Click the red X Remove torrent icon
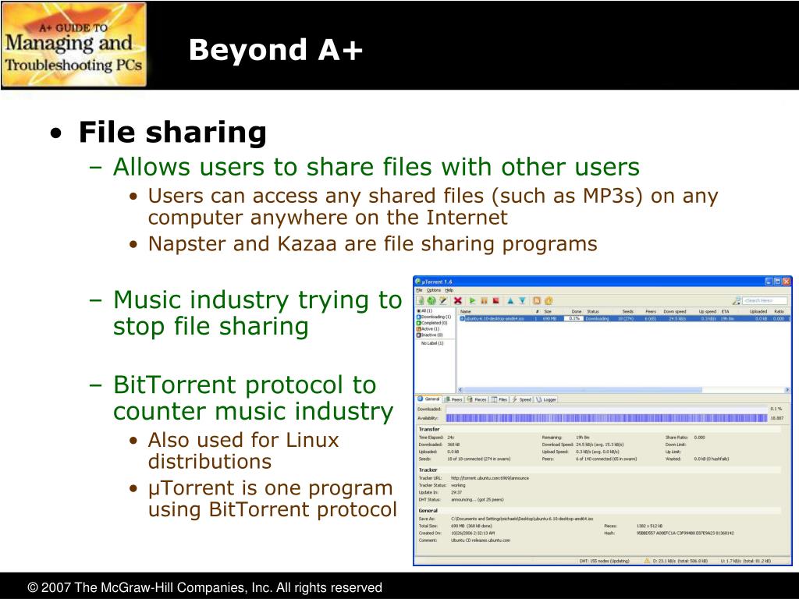The width and height of the screenshot is (799, 599). [457, 301]
